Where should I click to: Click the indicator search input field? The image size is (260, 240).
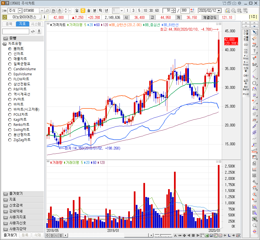[x=16, y=31]
